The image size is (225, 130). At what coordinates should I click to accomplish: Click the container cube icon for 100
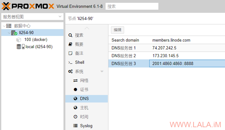click(19, 40)
